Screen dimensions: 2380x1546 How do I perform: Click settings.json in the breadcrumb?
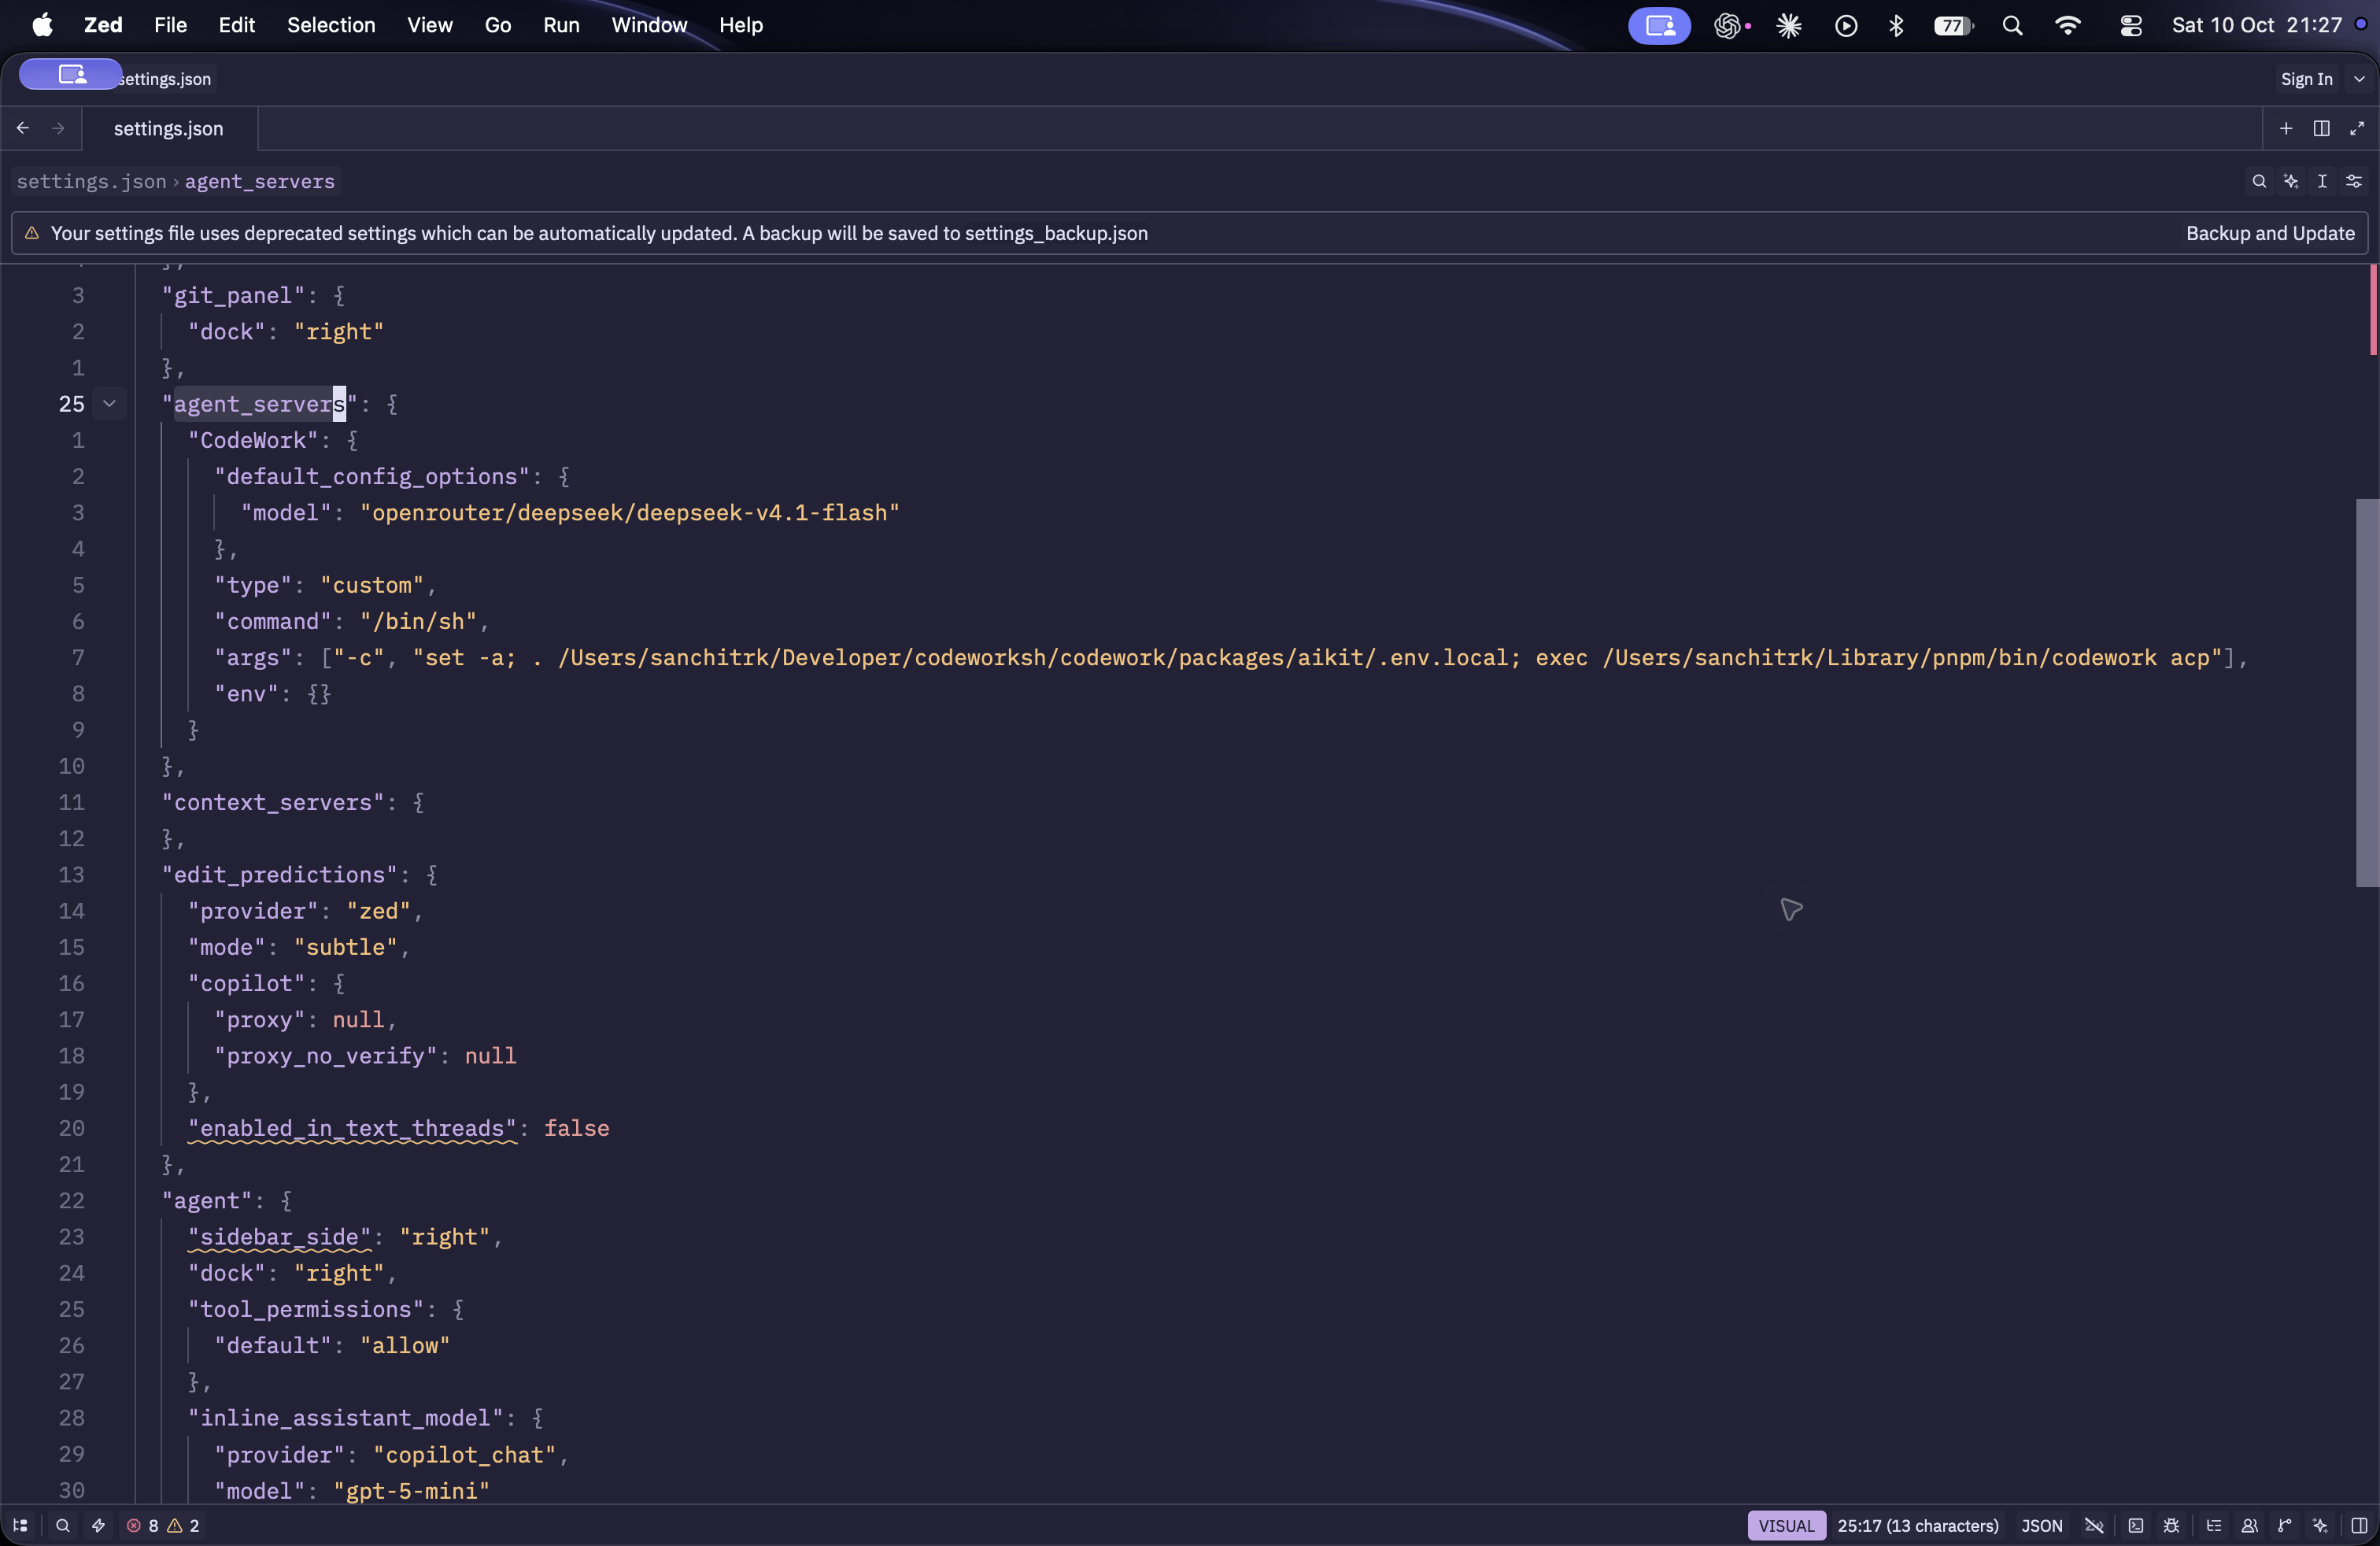pos(92,181)
